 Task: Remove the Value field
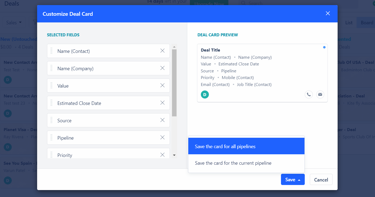coord(162,85)
